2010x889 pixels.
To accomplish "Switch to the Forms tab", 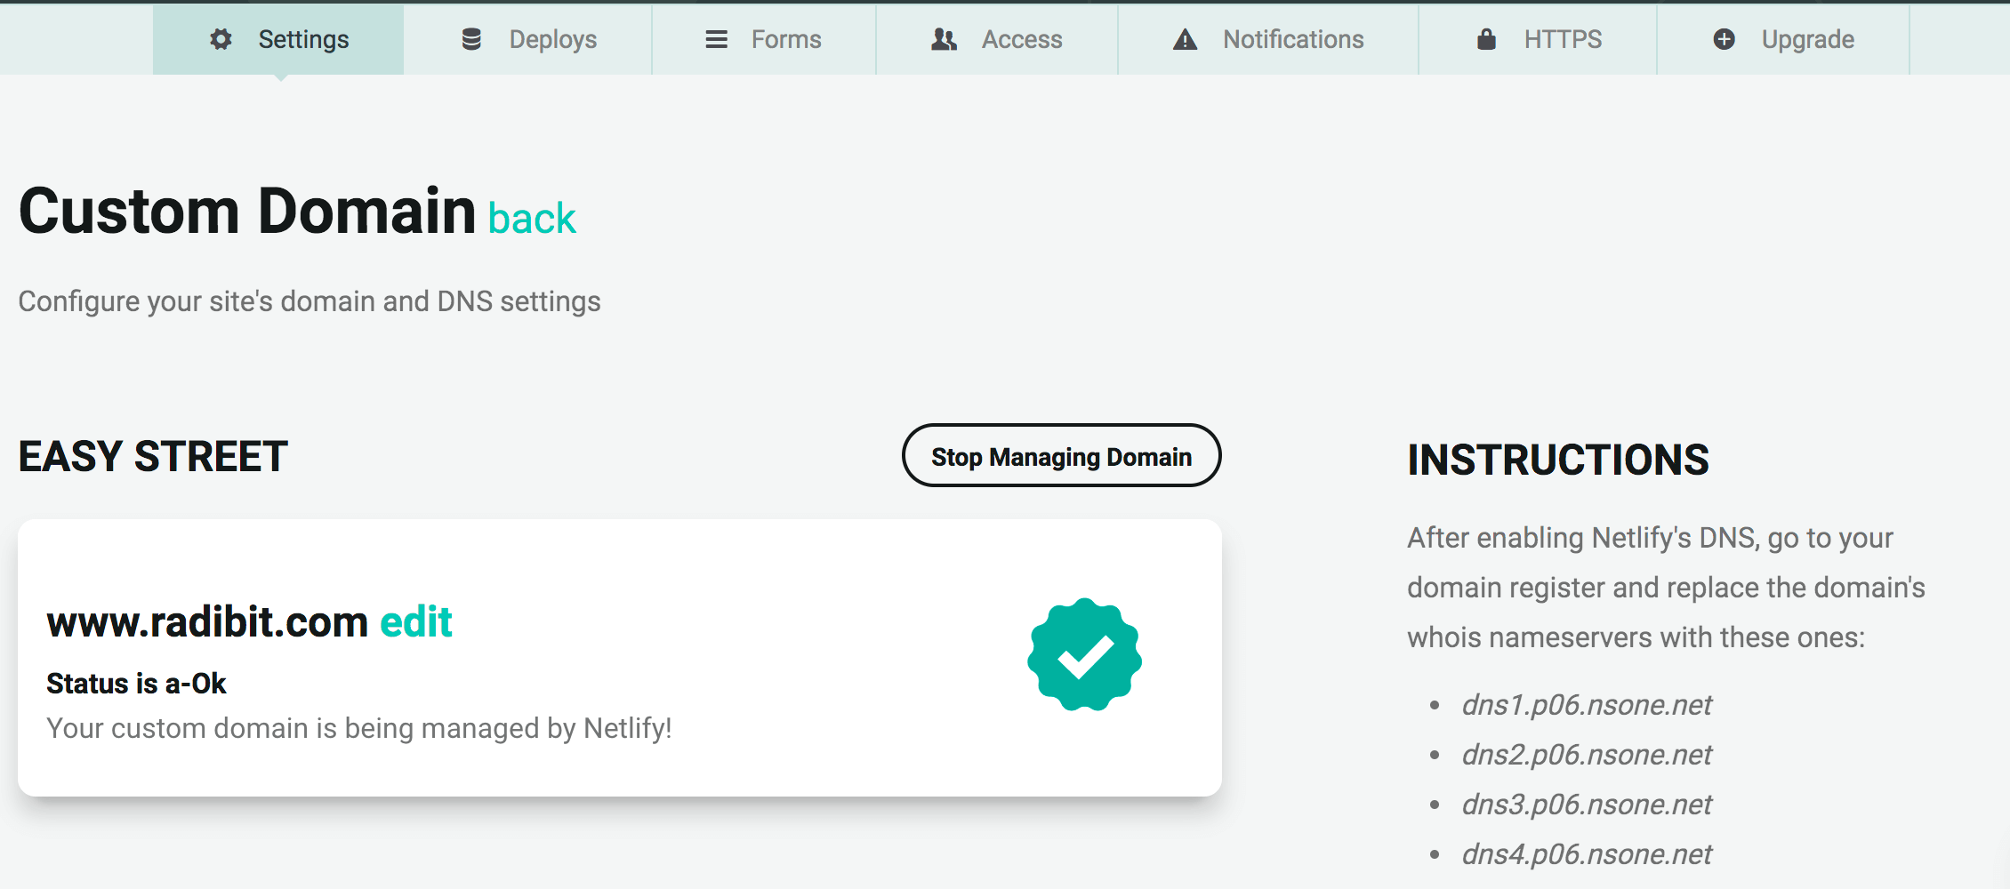I will click(x=764, y=39).
